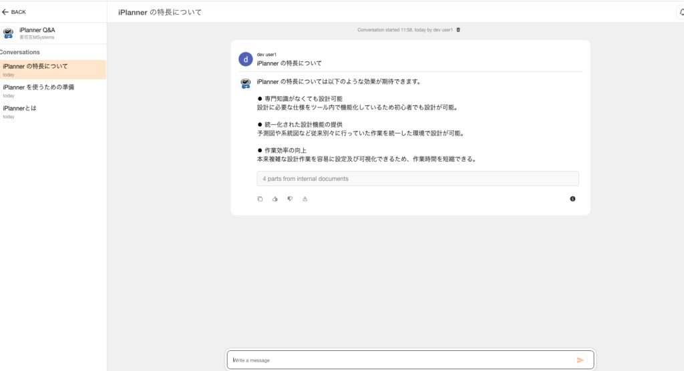Click the page header title "iPlanner の特長について"

pyautogui.click(x=160, y=12)
